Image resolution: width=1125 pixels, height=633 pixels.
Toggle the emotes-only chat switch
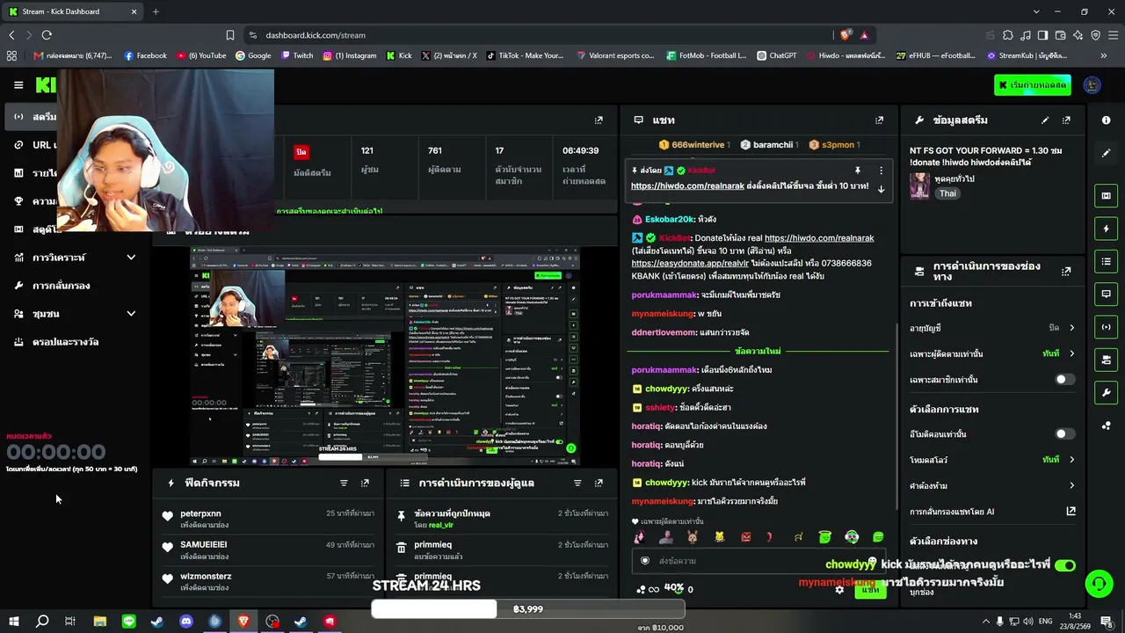point(1064,434)
